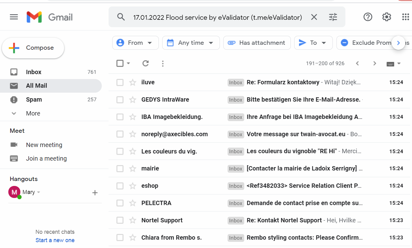Image resolution: width=412 pixels, height=248 pixels.
Task: Click the Start a new one link
Action: [55, 240]
